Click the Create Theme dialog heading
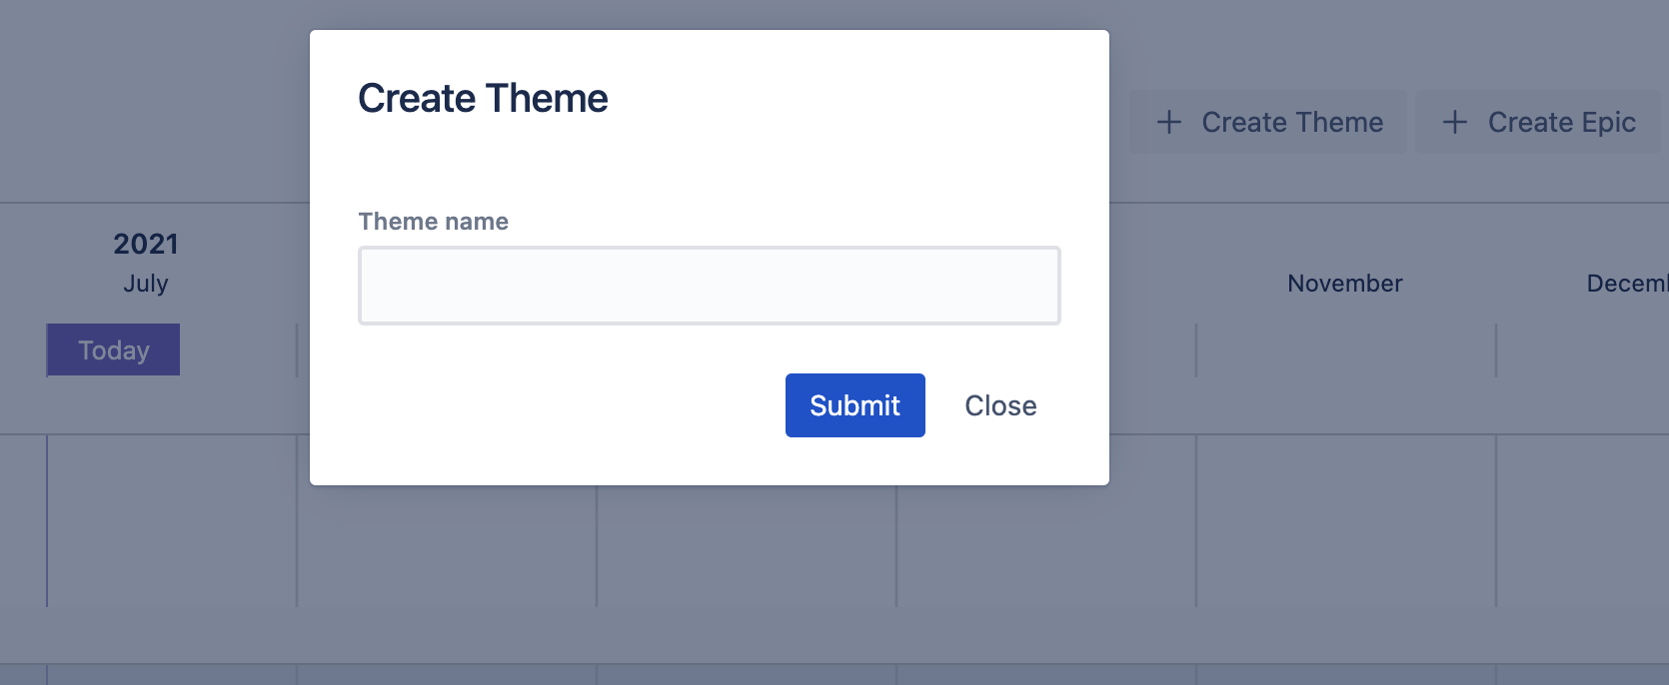The height and width of the screenshot is (685, 1669). [x=483, y=99]
